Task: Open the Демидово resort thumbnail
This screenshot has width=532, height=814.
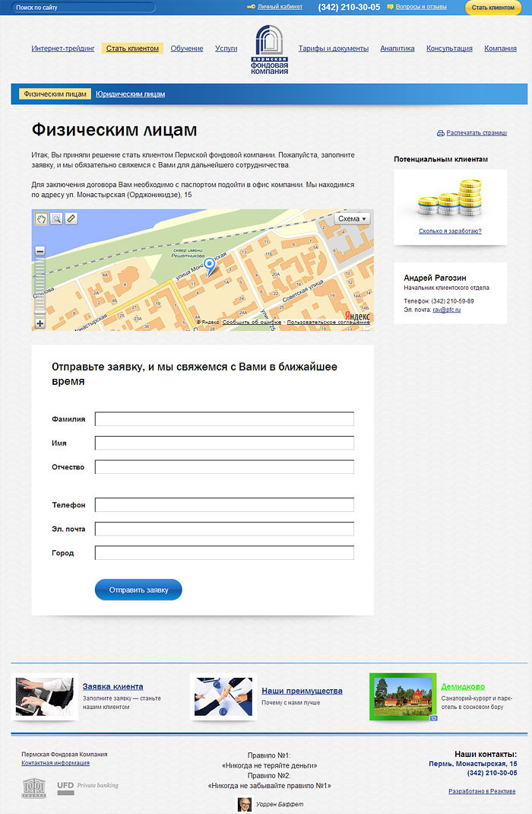Action: (402, 696)
